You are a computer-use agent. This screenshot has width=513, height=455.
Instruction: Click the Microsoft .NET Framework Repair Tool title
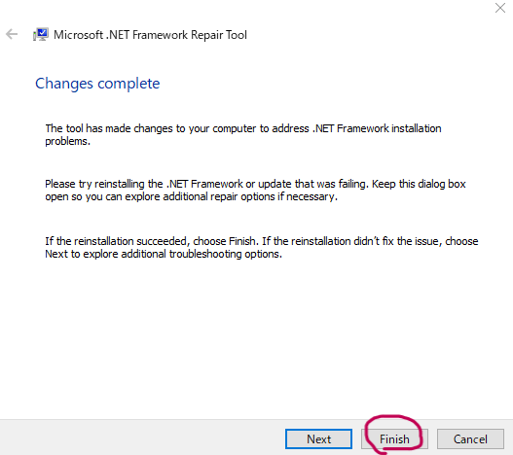point(150,35)
